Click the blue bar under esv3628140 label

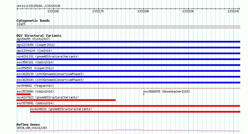(128, 83)
